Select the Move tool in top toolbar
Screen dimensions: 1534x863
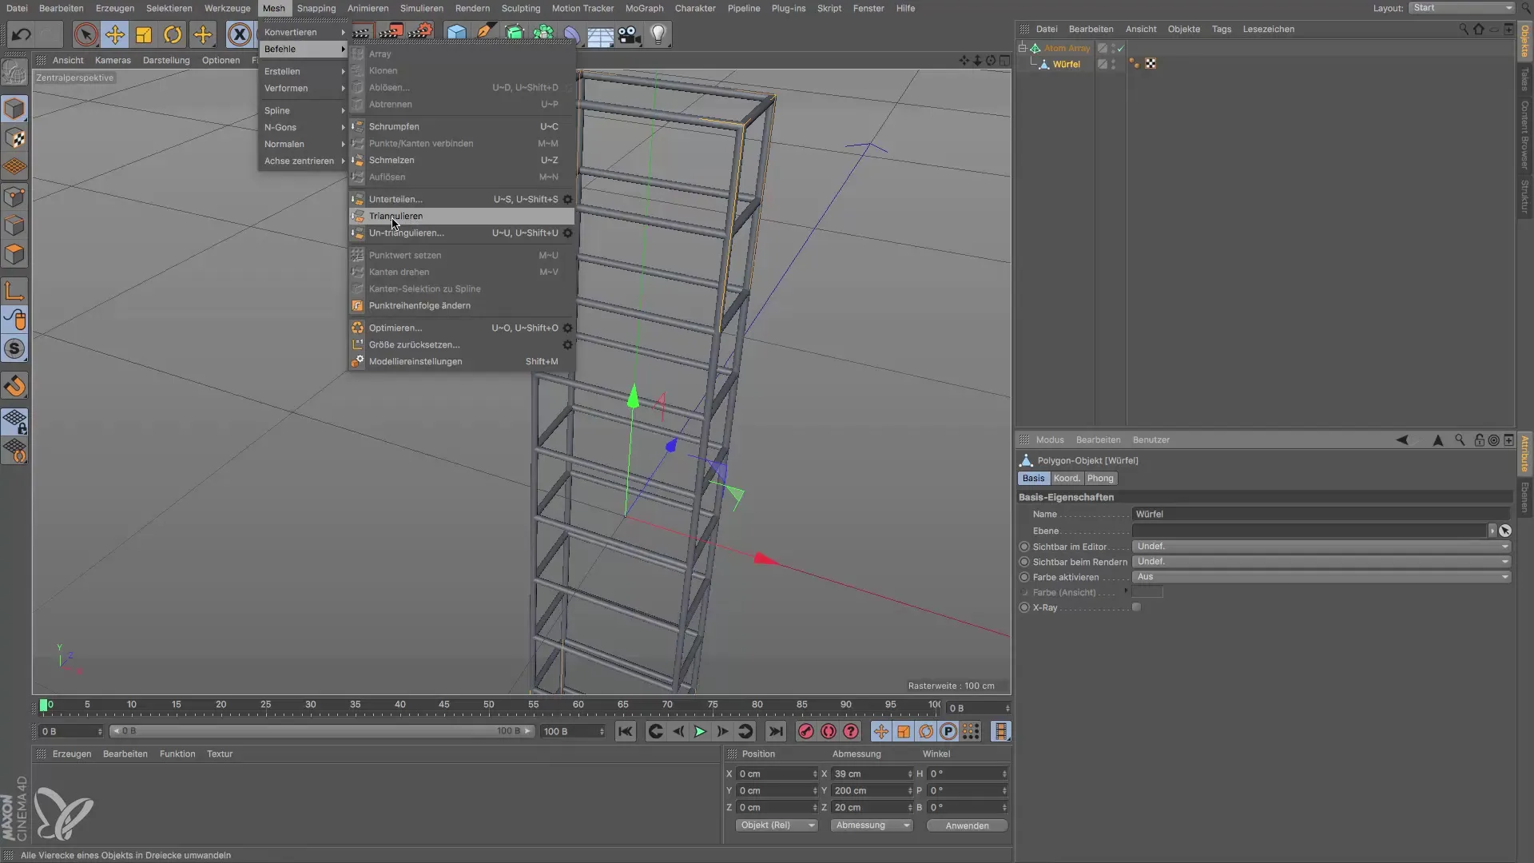click(x=115, y=34)
